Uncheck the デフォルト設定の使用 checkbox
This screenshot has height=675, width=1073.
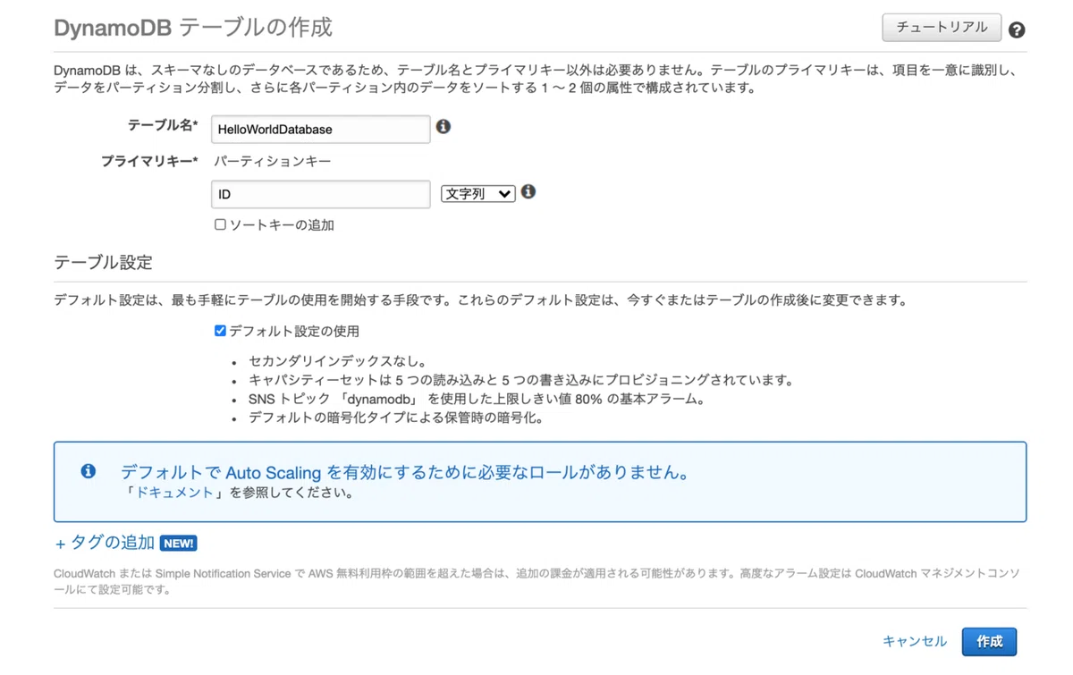click(220, 331)
